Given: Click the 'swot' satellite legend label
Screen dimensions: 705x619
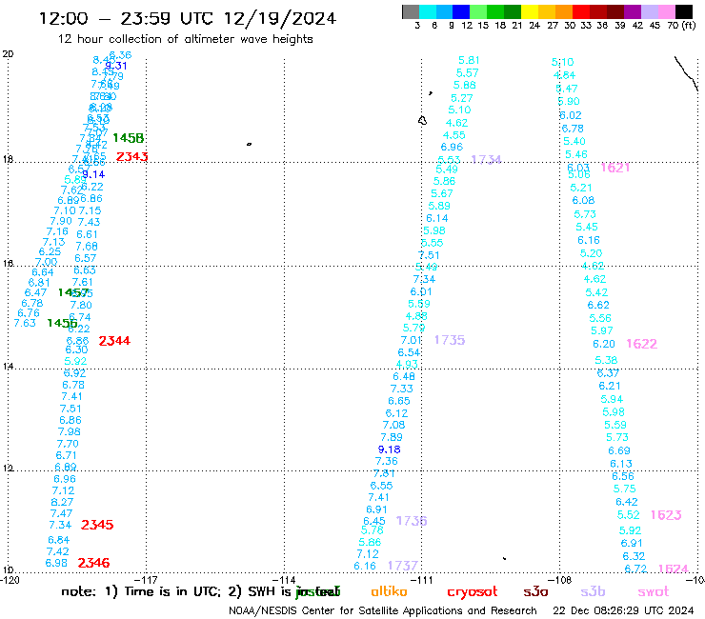Looking at the screenshot, I should pyautogui.click(x=654, y=591).
